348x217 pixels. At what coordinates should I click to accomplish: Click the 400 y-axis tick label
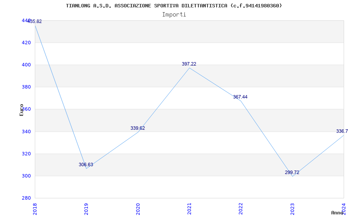[x=26, y=65]
